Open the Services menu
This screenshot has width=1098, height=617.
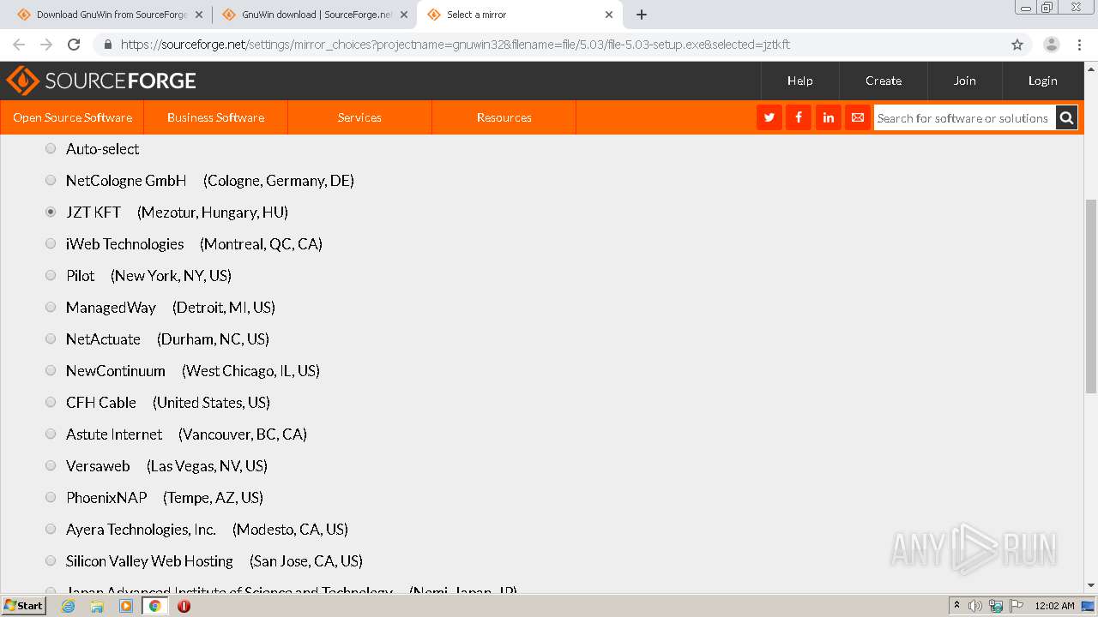point(359,117)
